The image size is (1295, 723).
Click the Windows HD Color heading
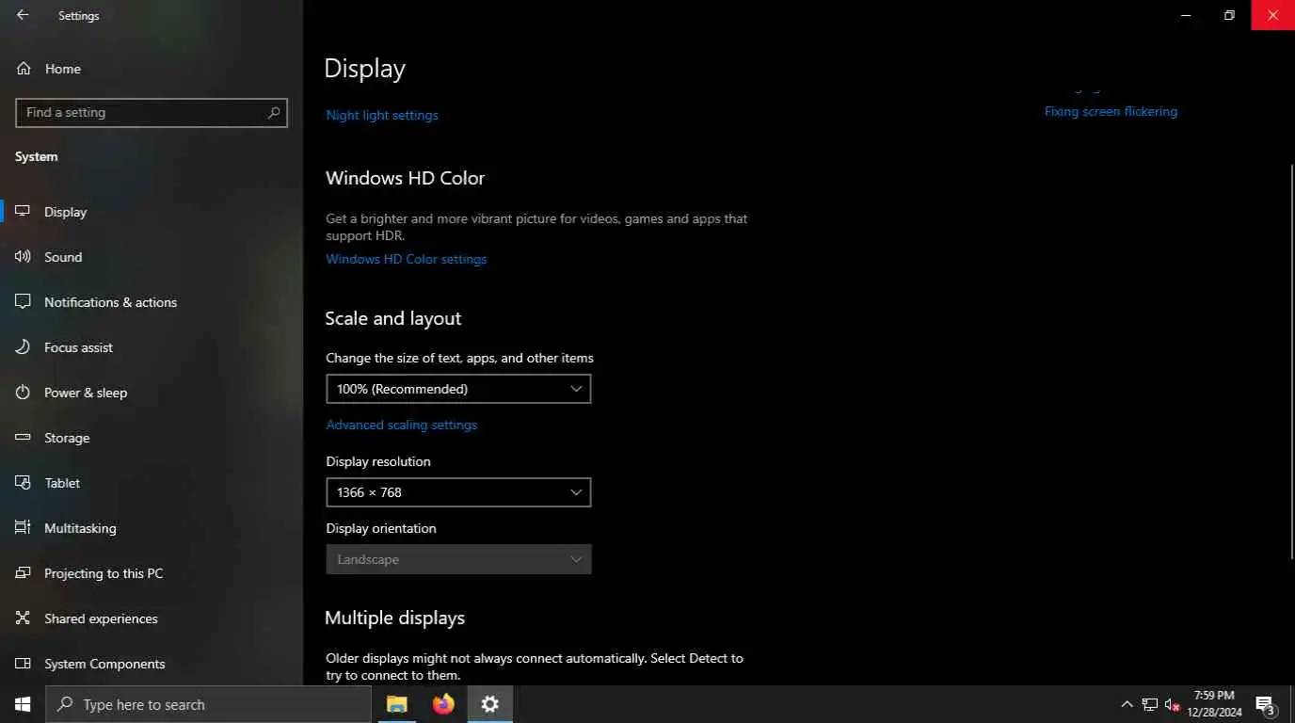(x=406, y=178)
